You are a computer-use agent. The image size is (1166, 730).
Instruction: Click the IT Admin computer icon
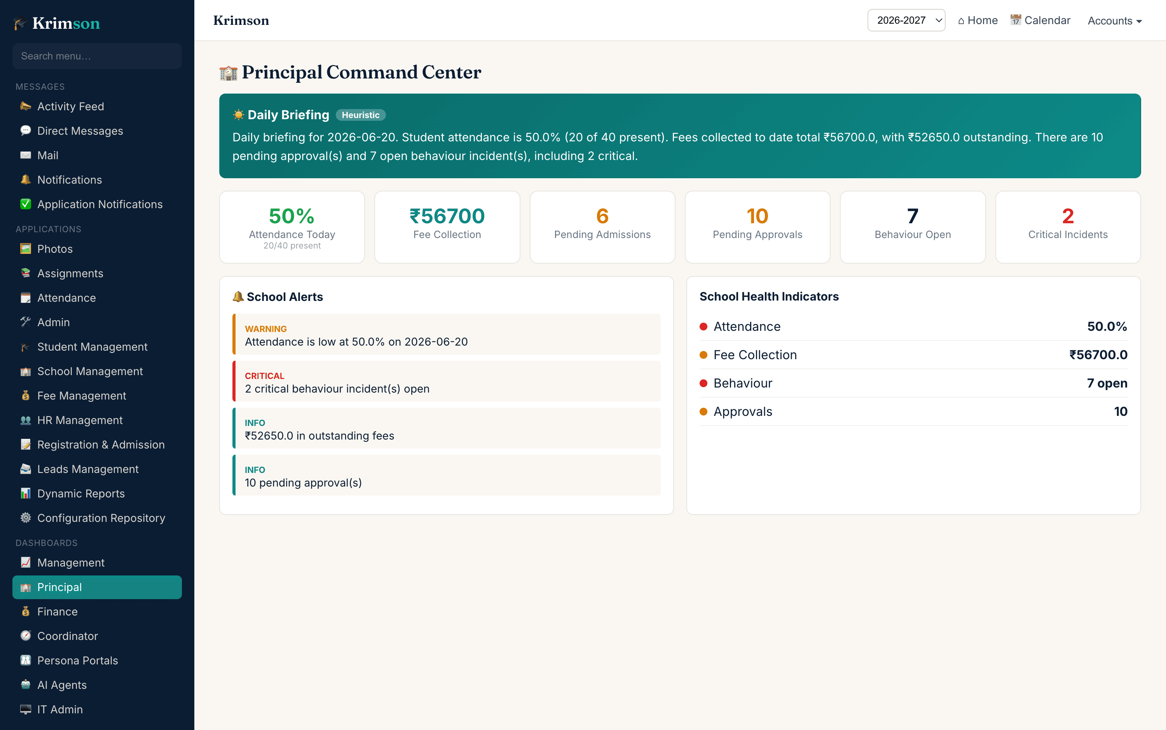(x=26, y=709)
